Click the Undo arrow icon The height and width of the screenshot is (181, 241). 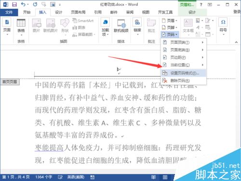[24, 4]
